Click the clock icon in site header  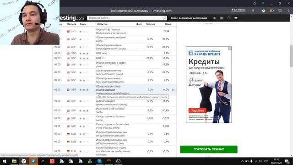click(229, 18)
